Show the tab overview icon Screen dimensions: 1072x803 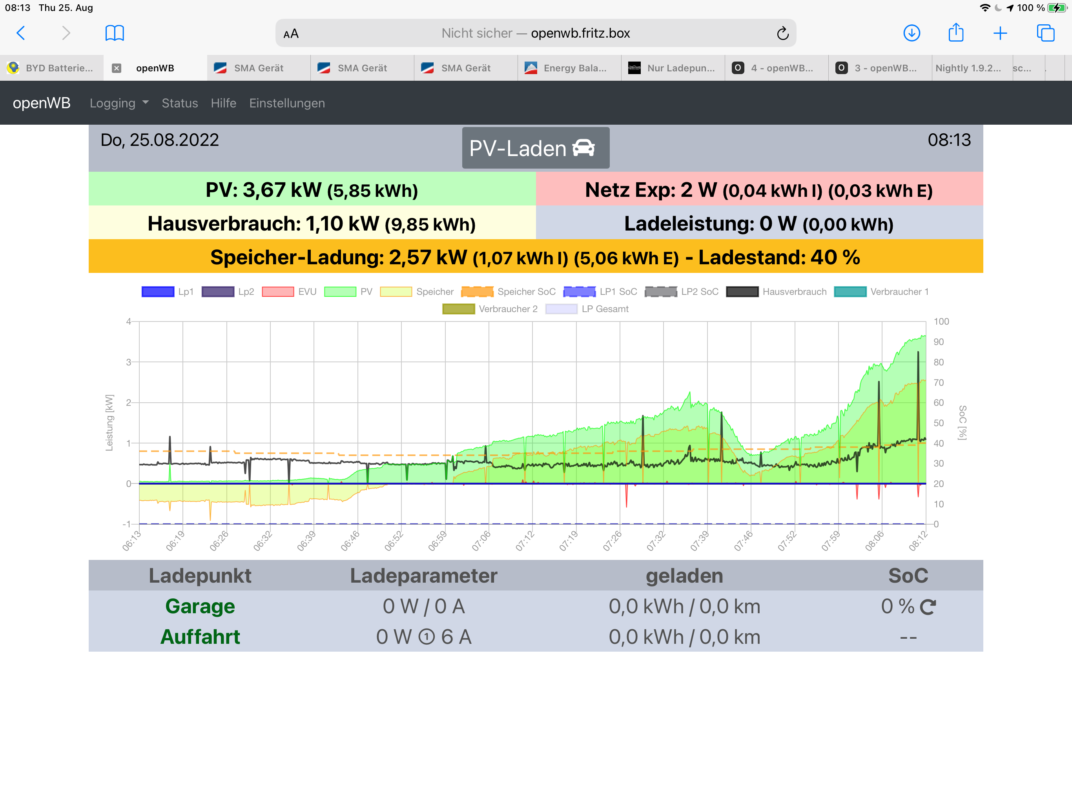[x=1045, y=33]
